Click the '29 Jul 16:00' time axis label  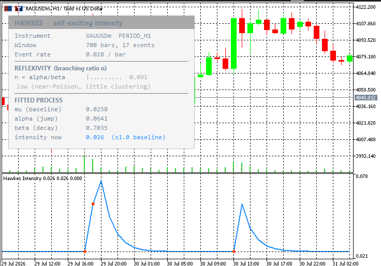80,263
